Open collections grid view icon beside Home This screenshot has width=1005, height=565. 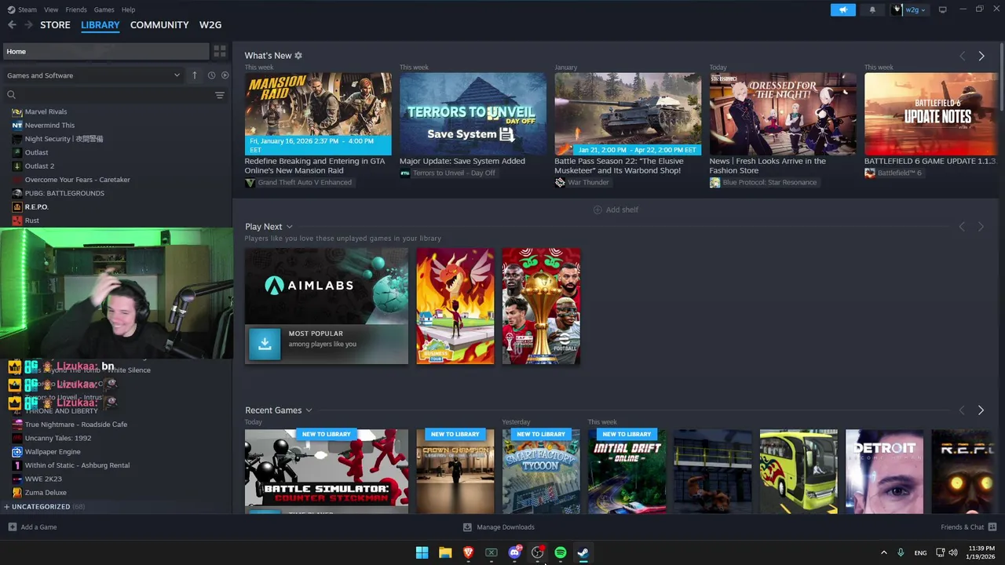(x=220, y=51)
